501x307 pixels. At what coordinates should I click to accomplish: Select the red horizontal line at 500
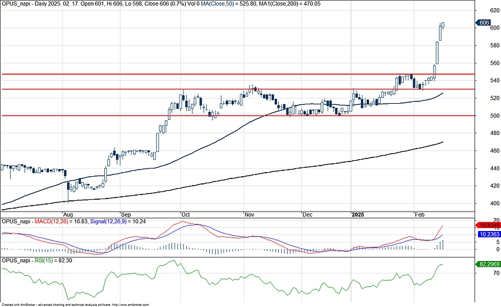click(238, 115)
